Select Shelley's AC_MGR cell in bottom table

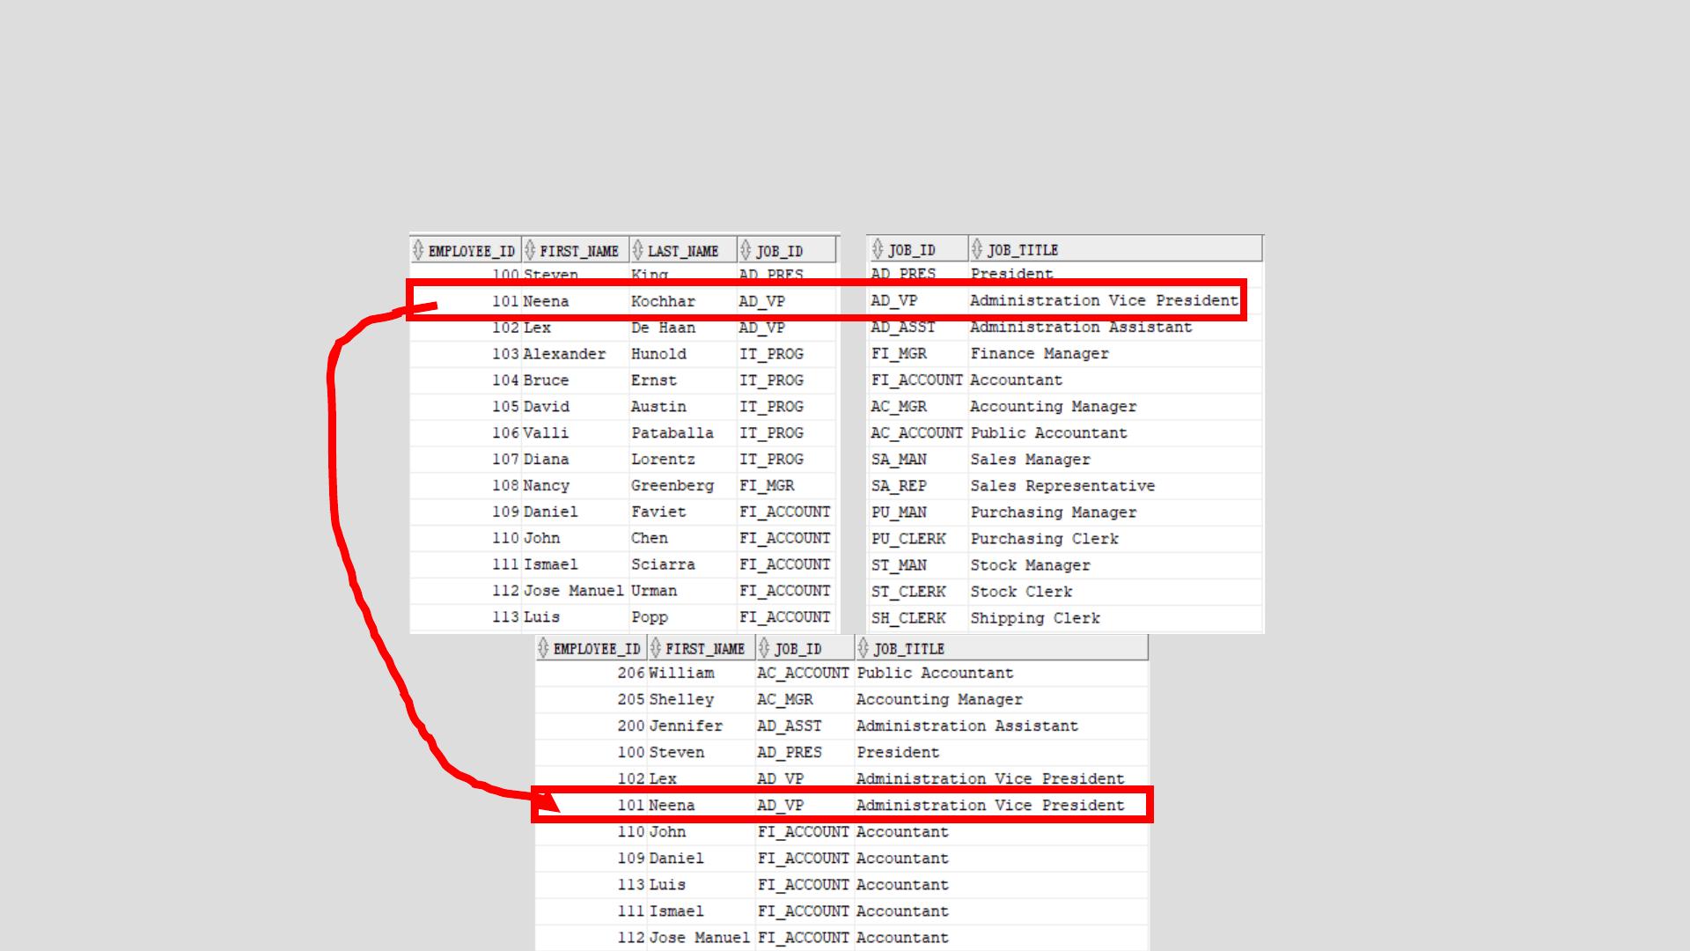(785, 699)
